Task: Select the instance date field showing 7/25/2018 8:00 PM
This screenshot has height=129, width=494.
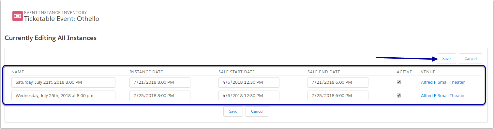Action: point(160,96)
